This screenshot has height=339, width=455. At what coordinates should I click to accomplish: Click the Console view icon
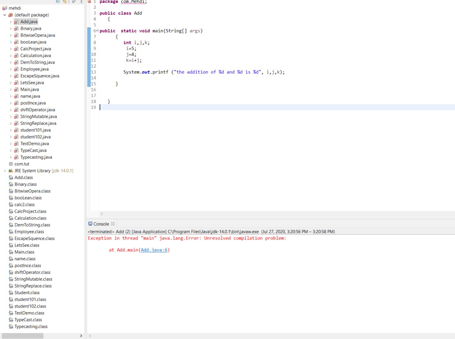90,224
